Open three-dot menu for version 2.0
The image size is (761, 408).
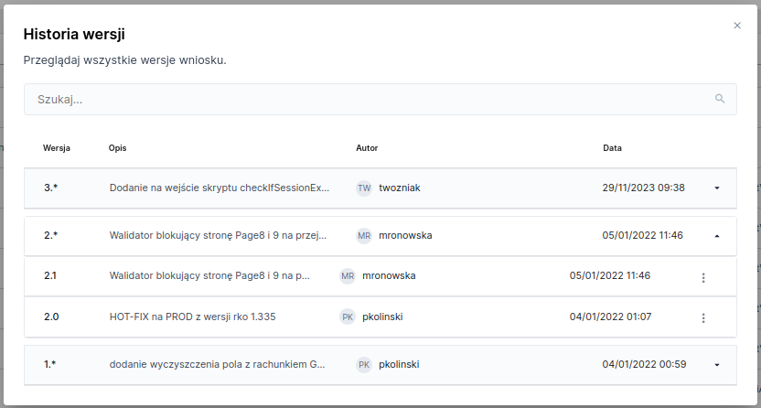(703, 317)
